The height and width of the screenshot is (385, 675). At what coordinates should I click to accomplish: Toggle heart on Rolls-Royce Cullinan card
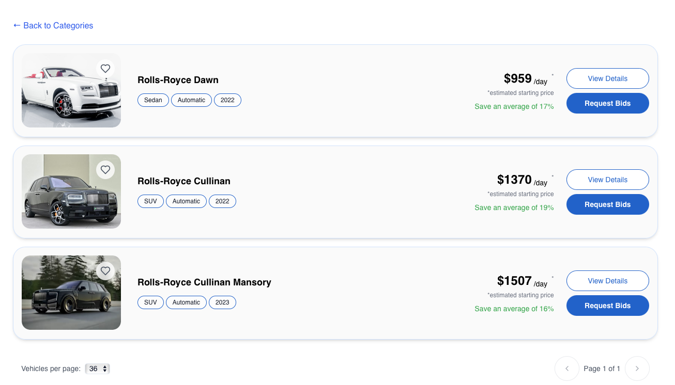coord(105,170)
